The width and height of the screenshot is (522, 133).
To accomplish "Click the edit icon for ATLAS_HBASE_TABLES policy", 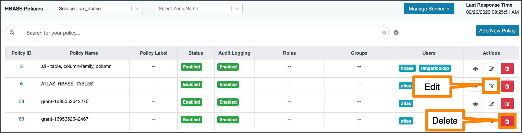I will [491, 86].
